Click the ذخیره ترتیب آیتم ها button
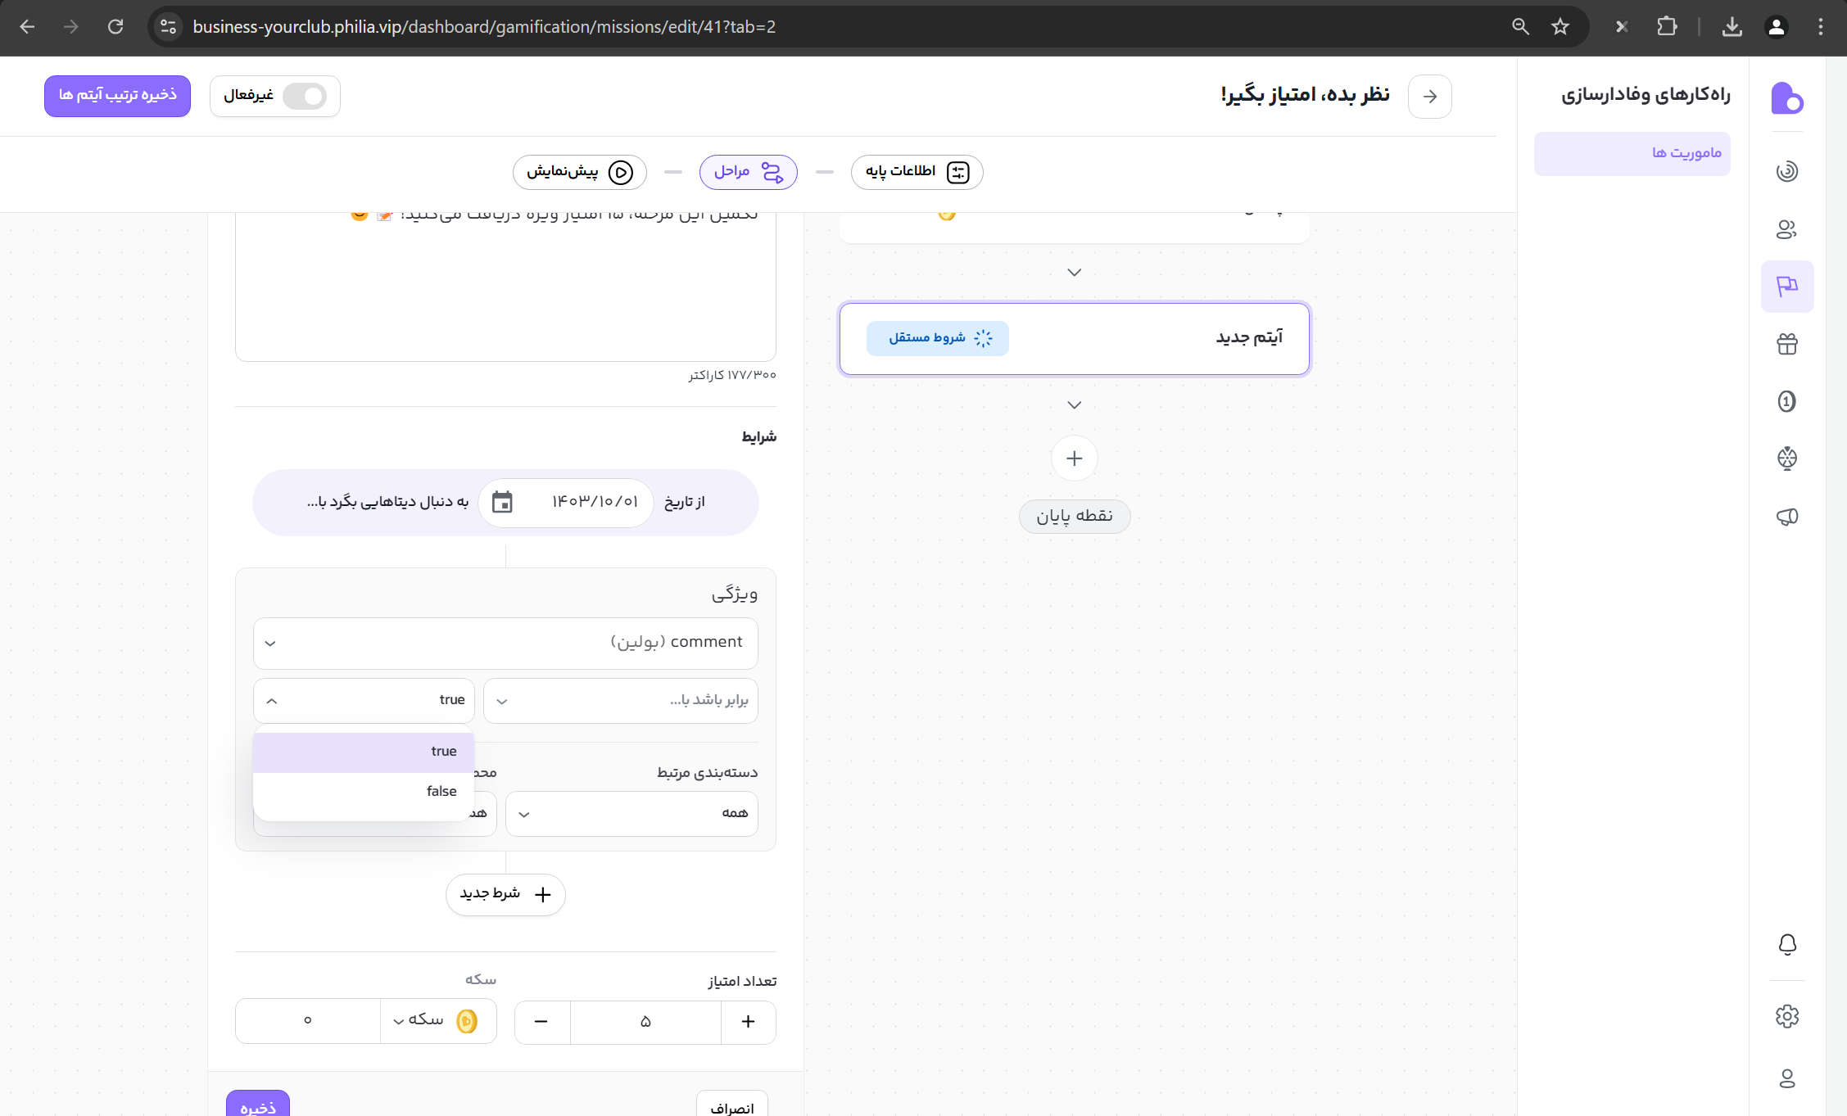The height and width of the screenshot is (1116, 1847). click(117, 96)
